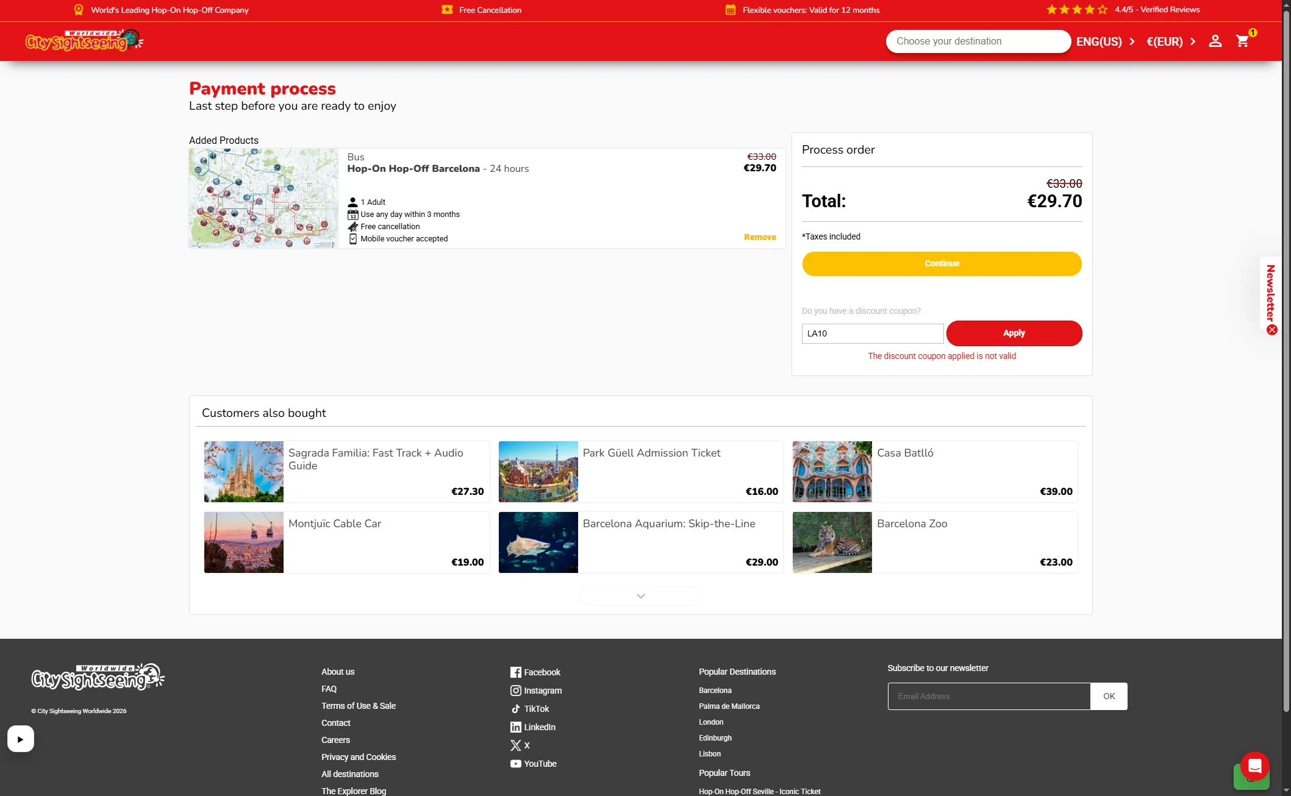Select the Casa Batlló card

pyautogui.click(x=935, y=472)
